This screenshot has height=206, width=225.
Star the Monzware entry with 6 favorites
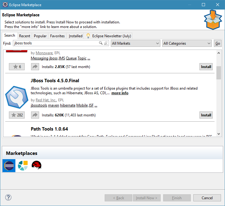tap(17, 67)
